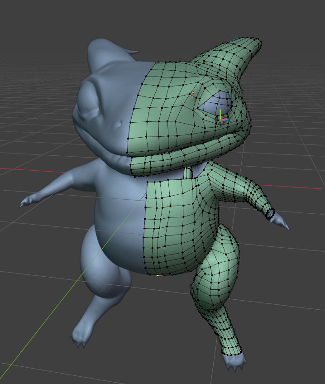Select the dark edge ring at the wrist
The image size is (325, 384).
click(x=270, y=214)
